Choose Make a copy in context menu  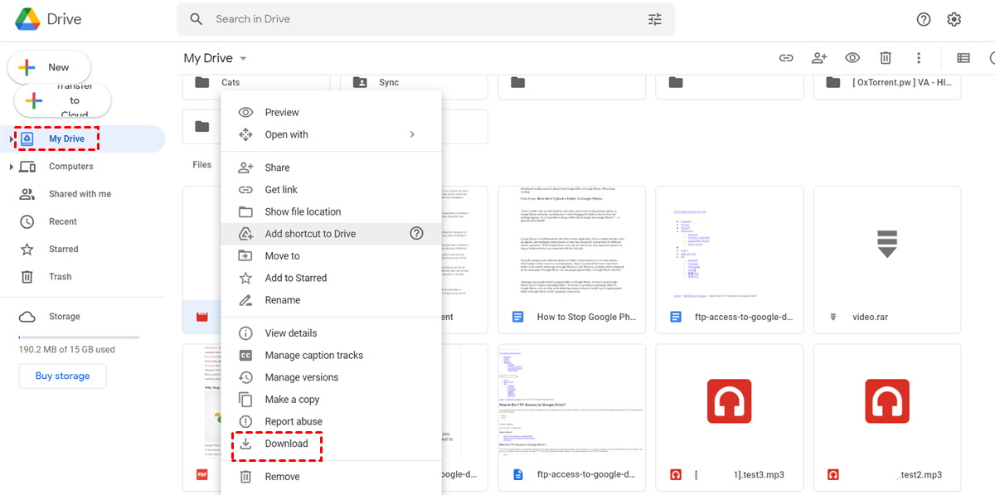[292, 400]
